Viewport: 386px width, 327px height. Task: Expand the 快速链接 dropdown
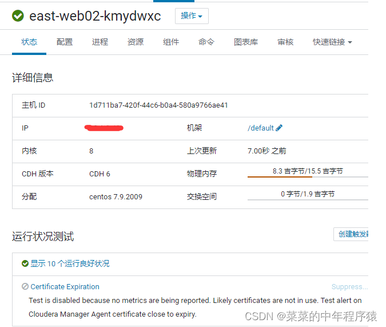tap(332, 42)
